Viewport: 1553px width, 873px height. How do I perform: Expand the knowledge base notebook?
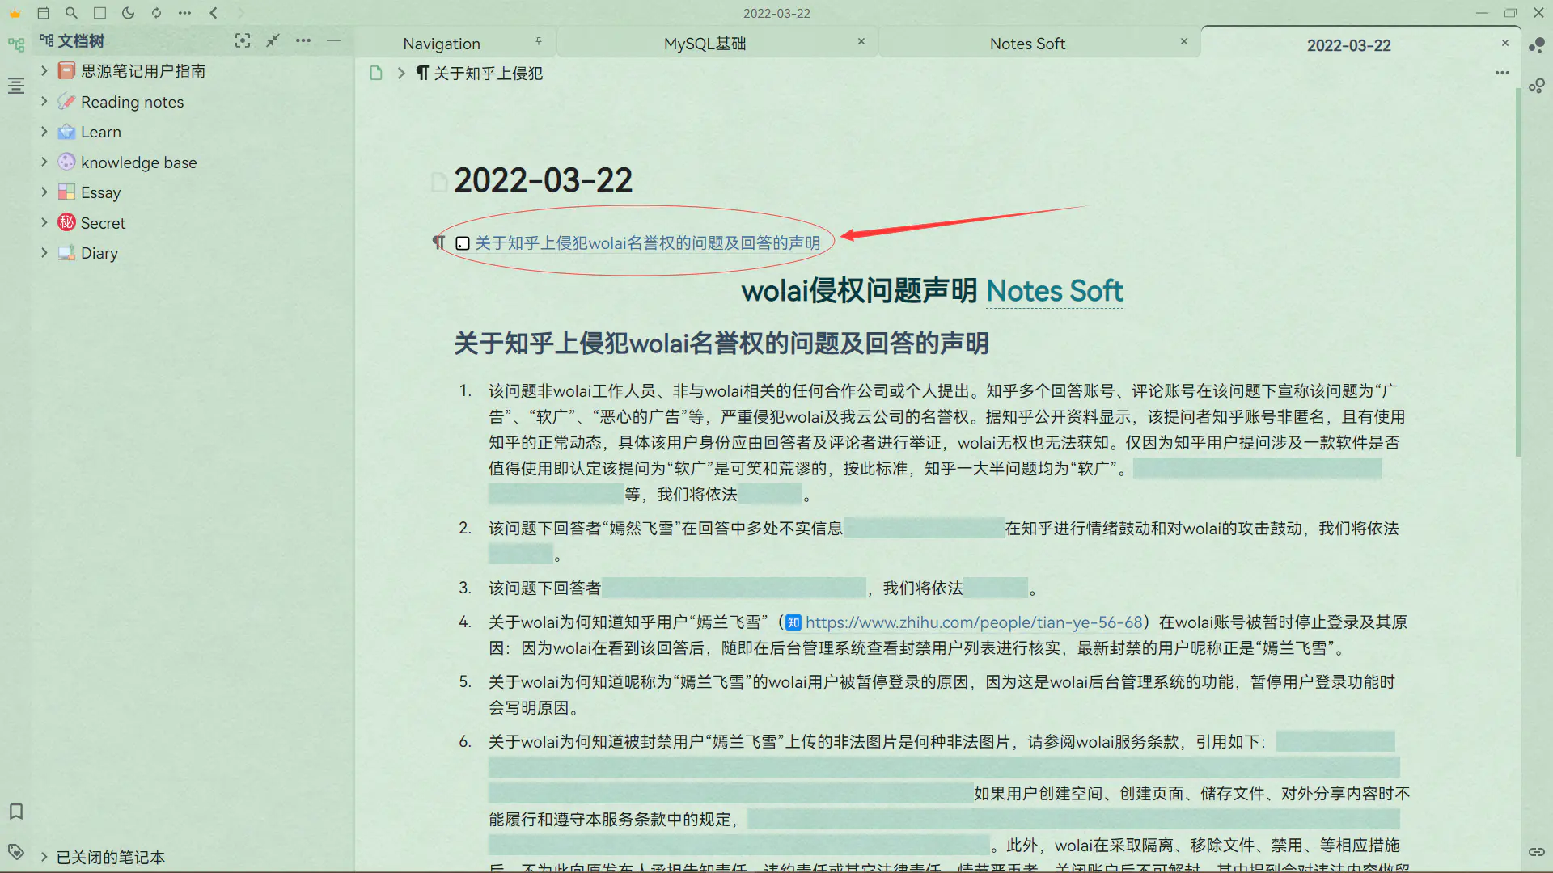(44, 162)
